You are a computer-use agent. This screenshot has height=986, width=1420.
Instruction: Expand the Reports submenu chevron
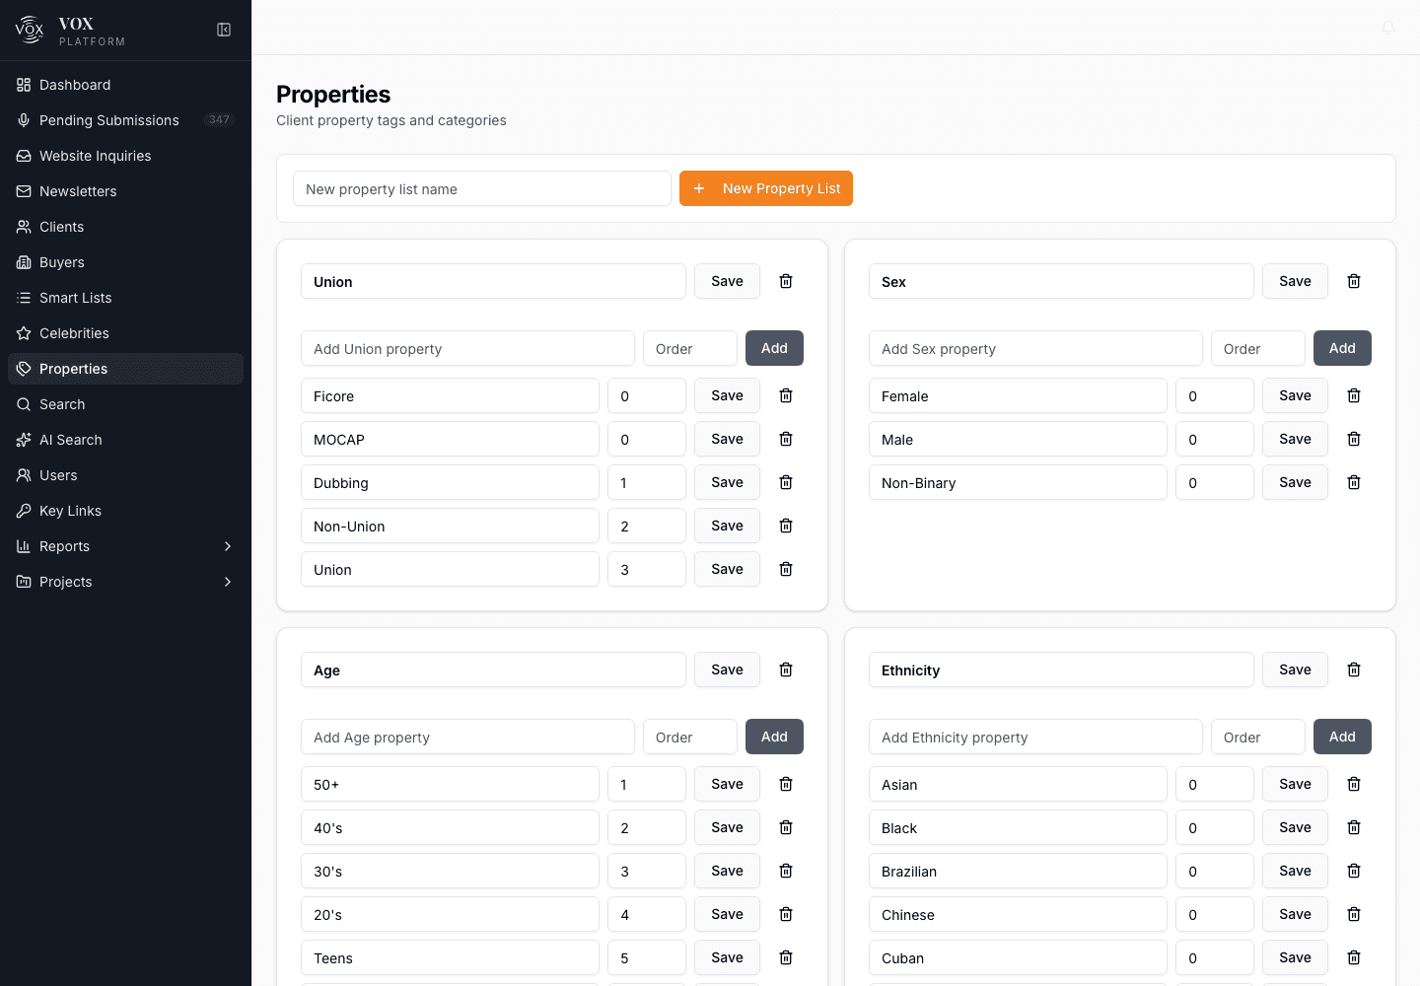click(x=228, y=546)
